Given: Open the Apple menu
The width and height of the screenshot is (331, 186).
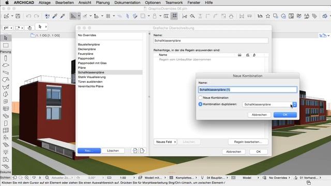Looking at the screenshot, I should click(x=7, y=3).
